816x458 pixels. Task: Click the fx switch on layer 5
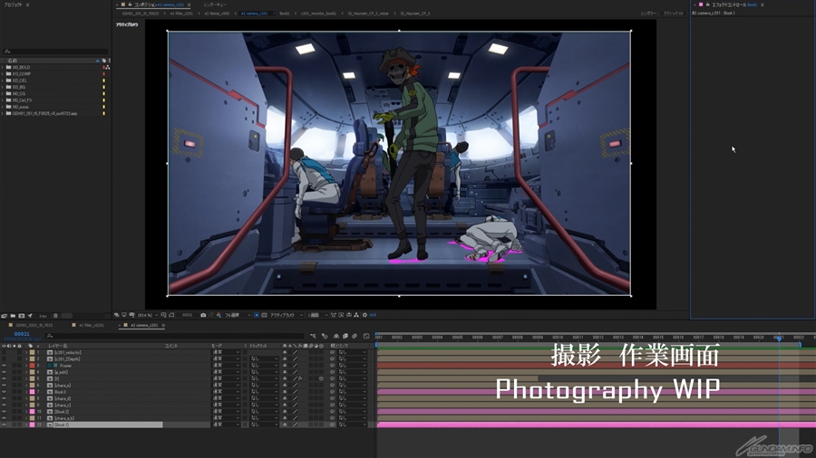tap(300, 378)
